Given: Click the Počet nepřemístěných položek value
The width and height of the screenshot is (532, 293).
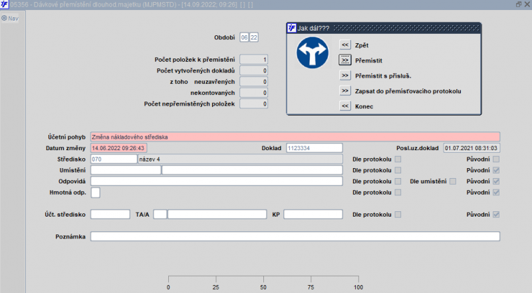Looking at the screenshot, I should 254,104.
